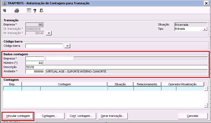Click the exit door toolbar icon
Screen dimensions: 211x123
click(x=41, y=11)
